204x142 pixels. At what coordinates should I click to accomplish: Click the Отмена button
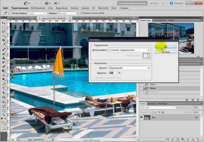[x=165, y=52]
